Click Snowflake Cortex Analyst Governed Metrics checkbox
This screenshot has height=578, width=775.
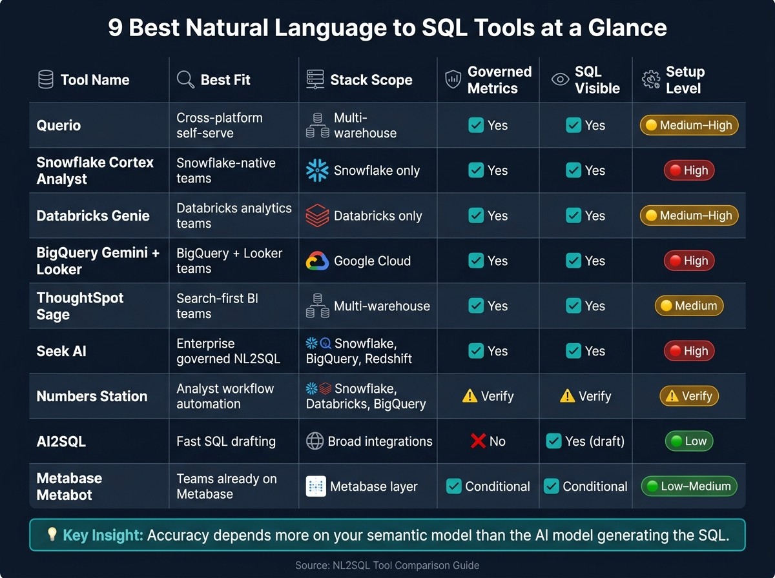476,170
